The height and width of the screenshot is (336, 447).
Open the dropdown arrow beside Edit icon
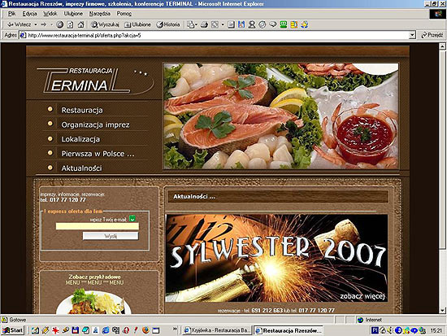click(x=223, y=24)
